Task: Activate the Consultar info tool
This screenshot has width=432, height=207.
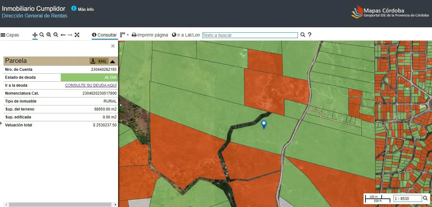Action: pos(104,35)
